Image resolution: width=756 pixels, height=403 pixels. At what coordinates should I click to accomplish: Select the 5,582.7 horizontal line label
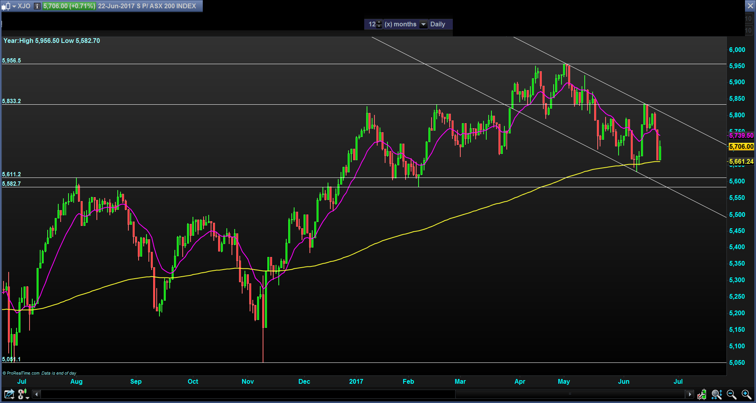[11, 184]
